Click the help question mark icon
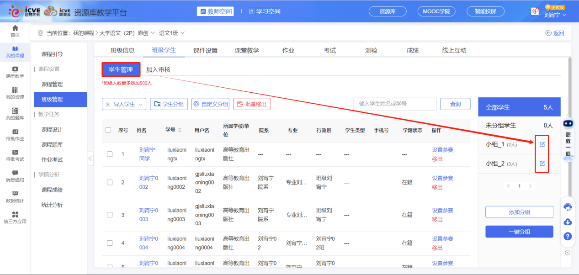Screen dimensions: 579x275 point(568,236)
